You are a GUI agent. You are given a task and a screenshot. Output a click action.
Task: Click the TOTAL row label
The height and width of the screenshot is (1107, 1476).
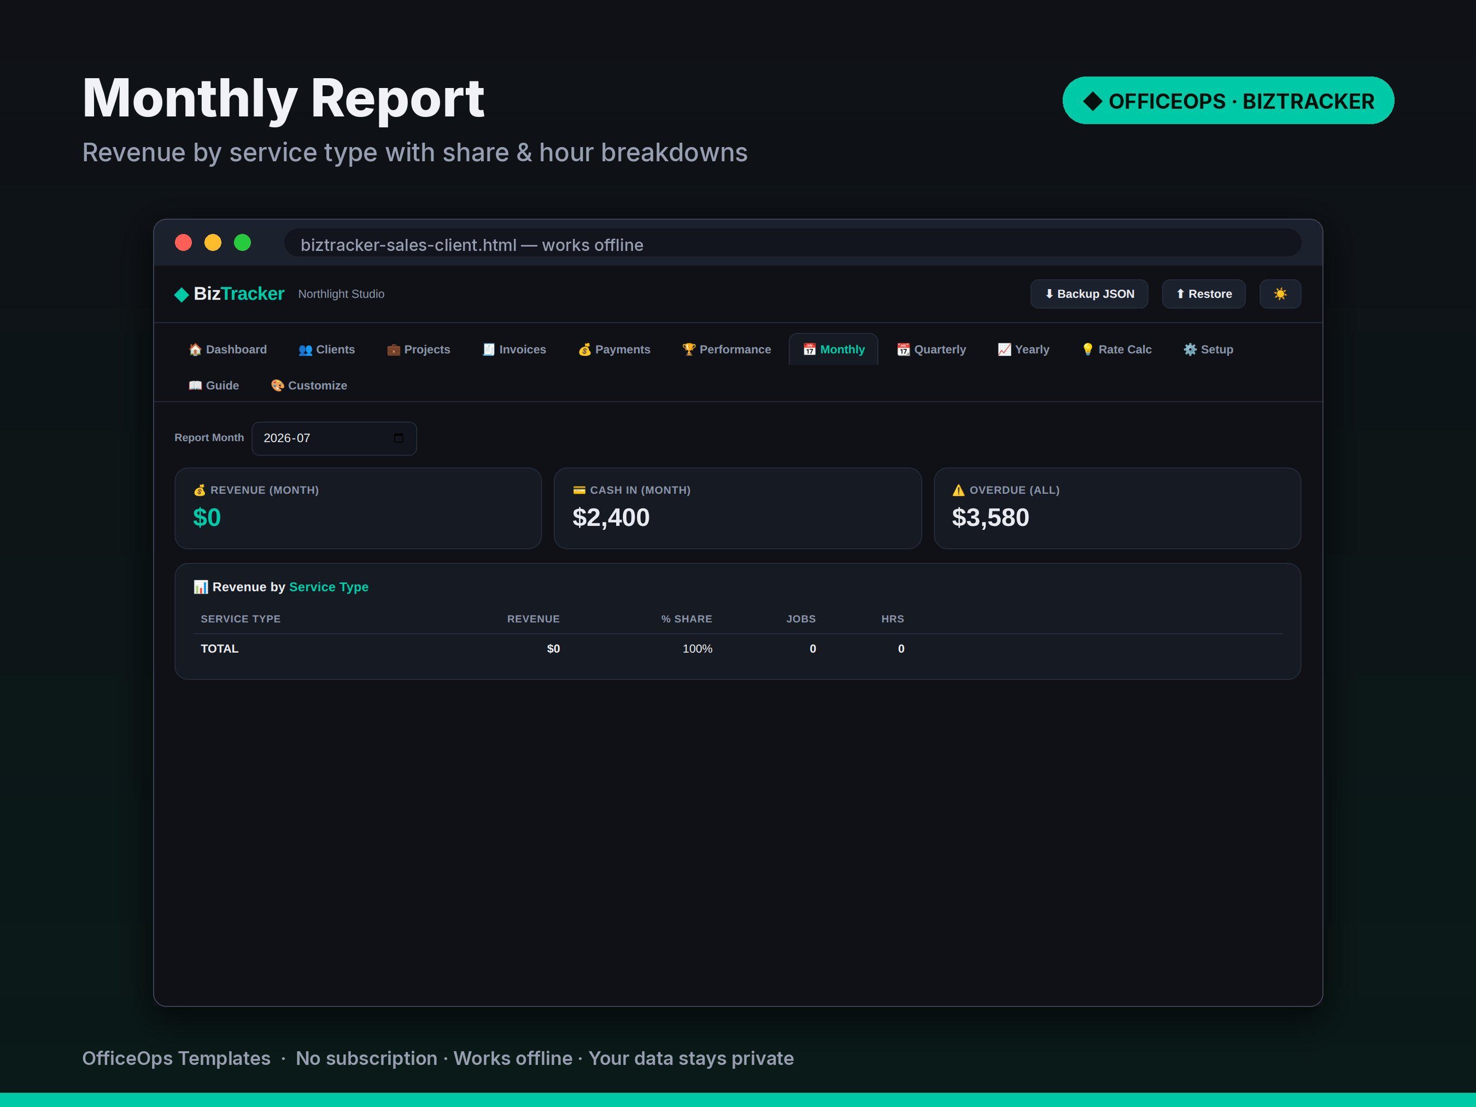click(220, 648)
